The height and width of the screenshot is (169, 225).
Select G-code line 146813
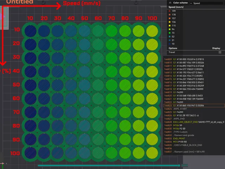pyautogui.click(x=184, y=73)
